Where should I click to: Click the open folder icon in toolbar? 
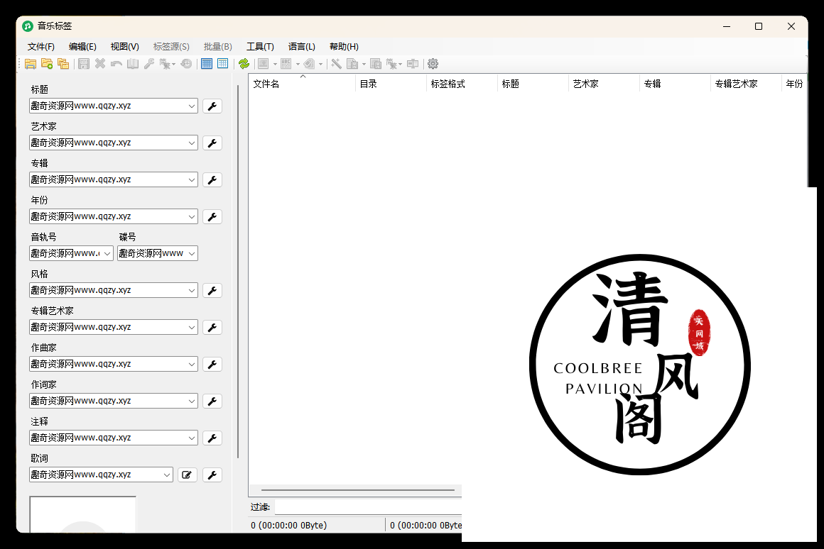(x=31, y=64)
